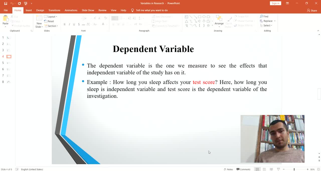Open the Arrange dropdown menu
Viewport: 321px width, 171px height.
click(219, 23)
